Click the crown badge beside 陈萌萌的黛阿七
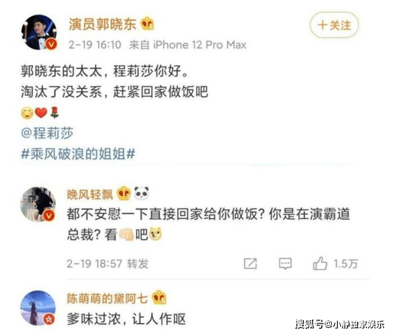The width and height of the screenshot is (393, 334). click(159, 298)
